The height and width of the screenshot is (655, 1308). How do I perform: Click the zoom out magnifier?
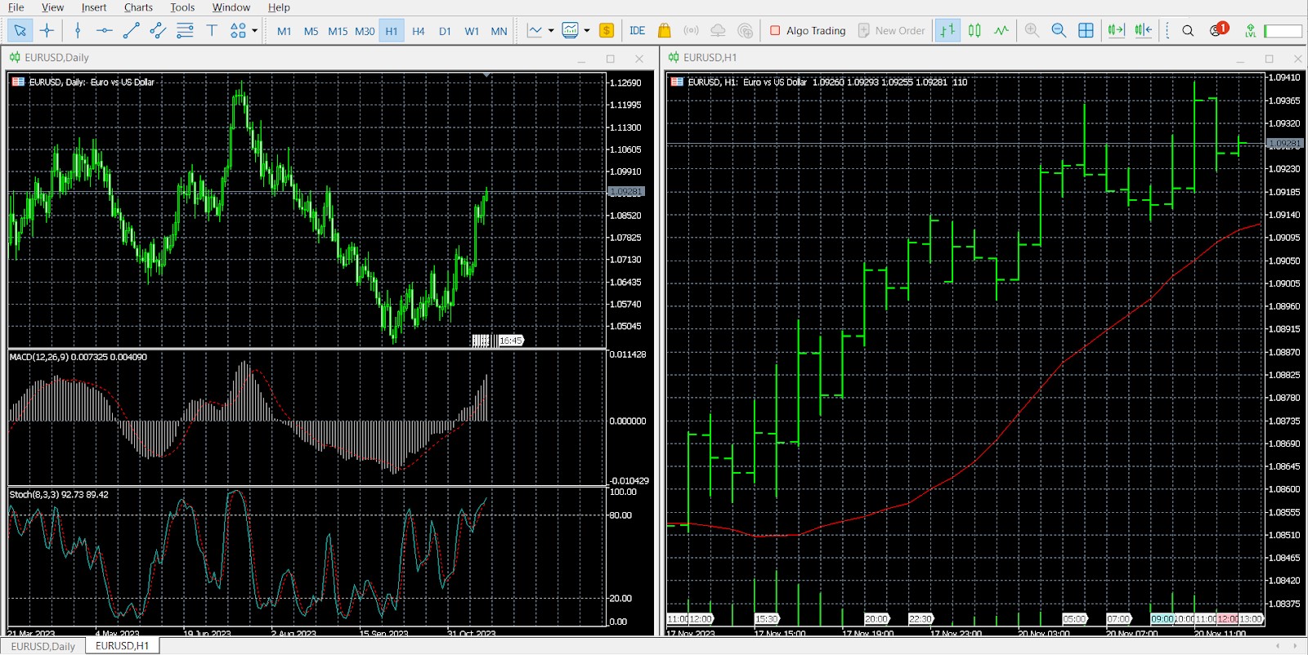pos(1059,31)
